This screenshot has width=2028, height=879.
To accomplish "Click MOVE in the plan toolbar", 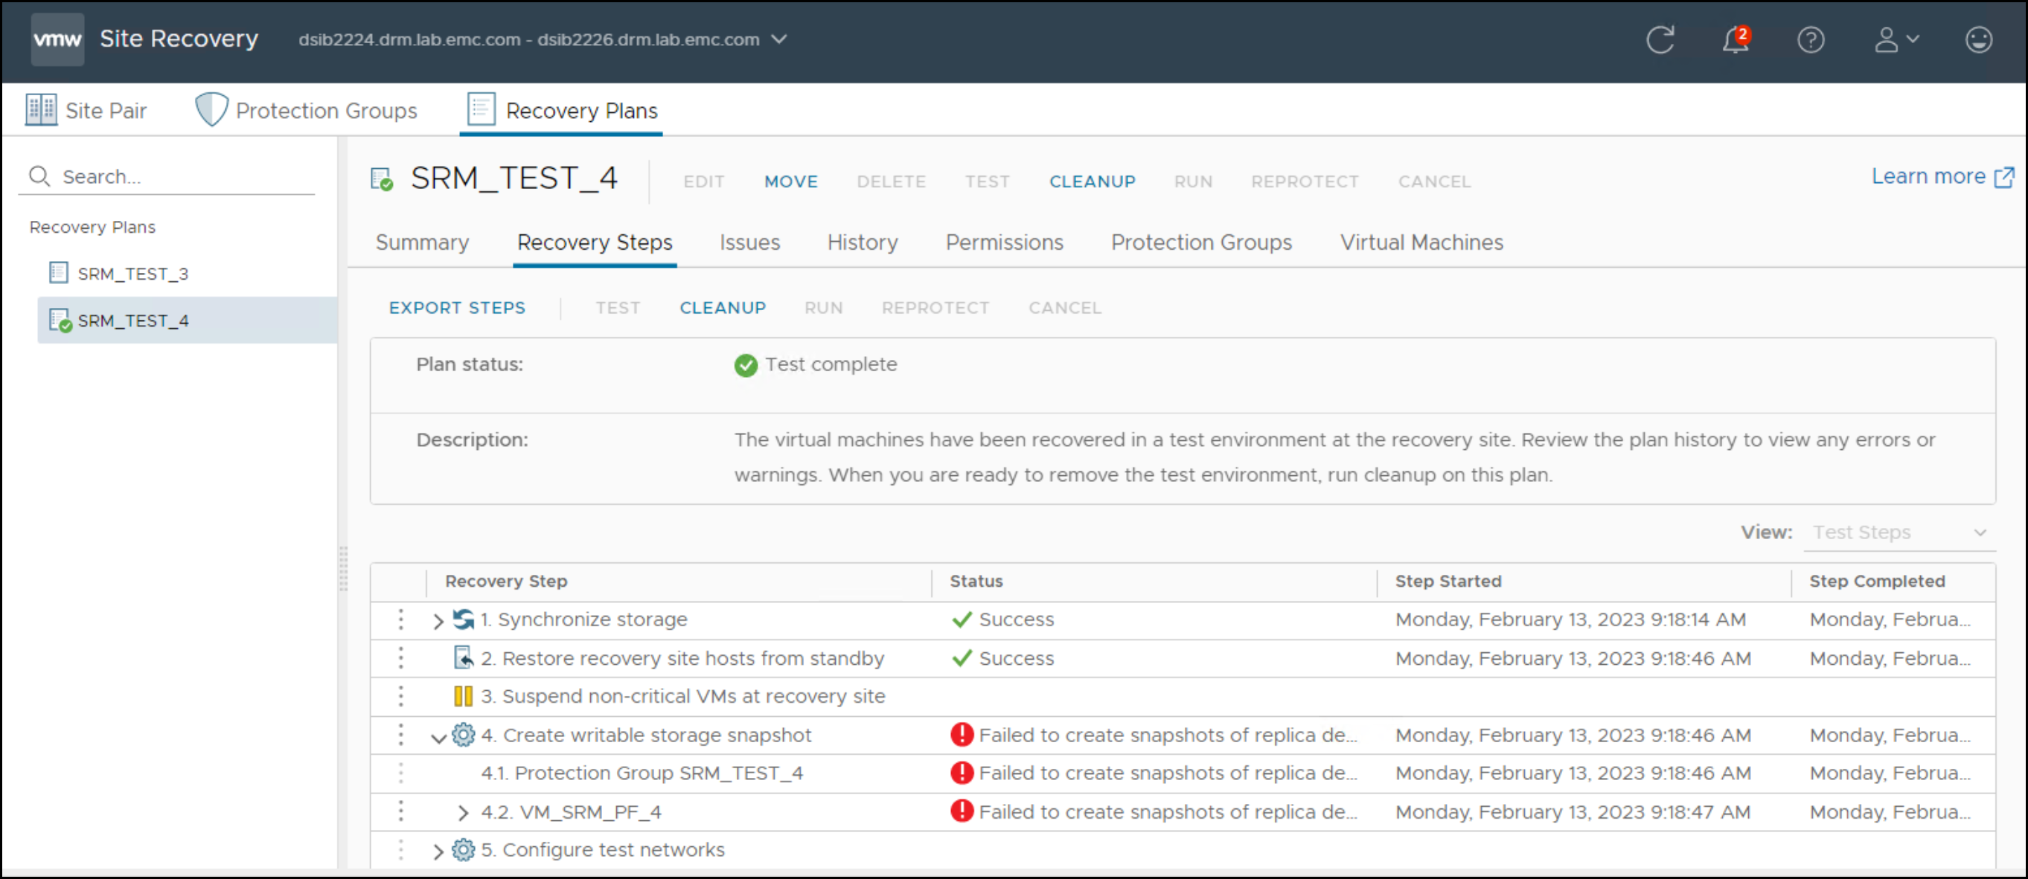I will coord(791,181).
